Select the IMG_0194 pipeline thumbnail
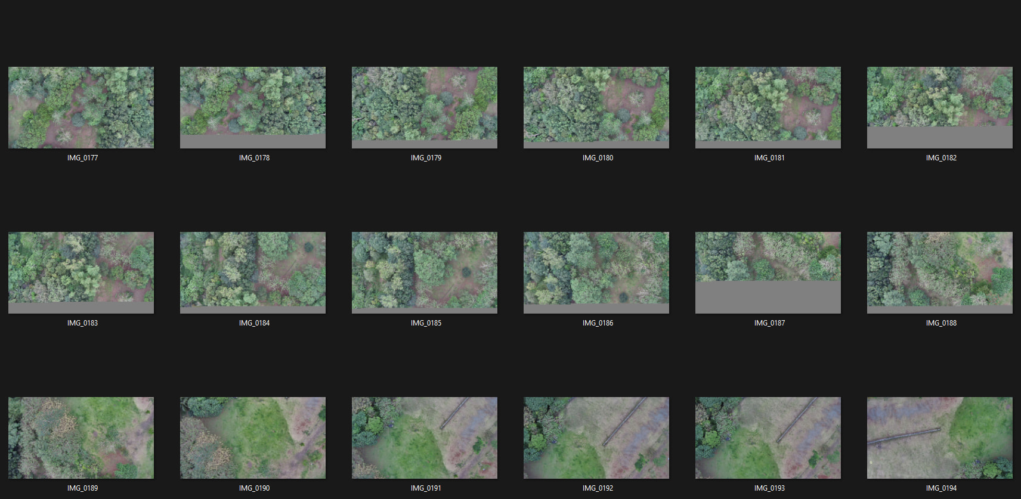The image size is (1021, 499). [940, 438]
